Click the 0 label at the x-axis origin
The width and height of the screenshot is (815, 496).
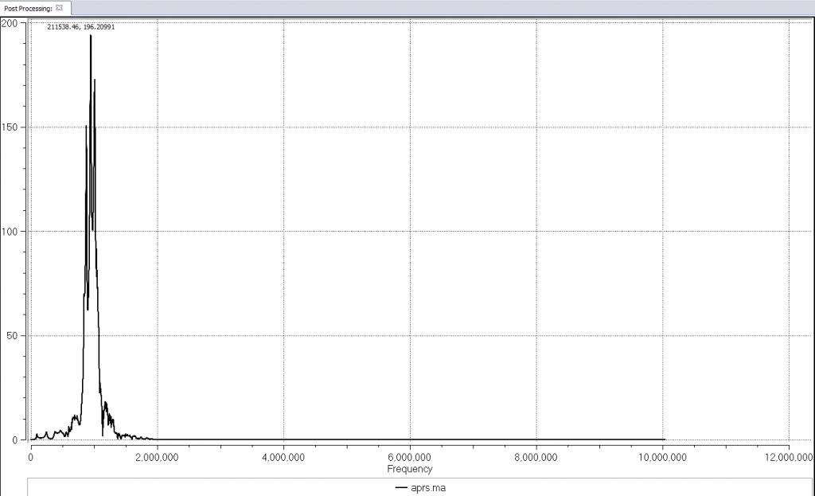tap(30, 458)
